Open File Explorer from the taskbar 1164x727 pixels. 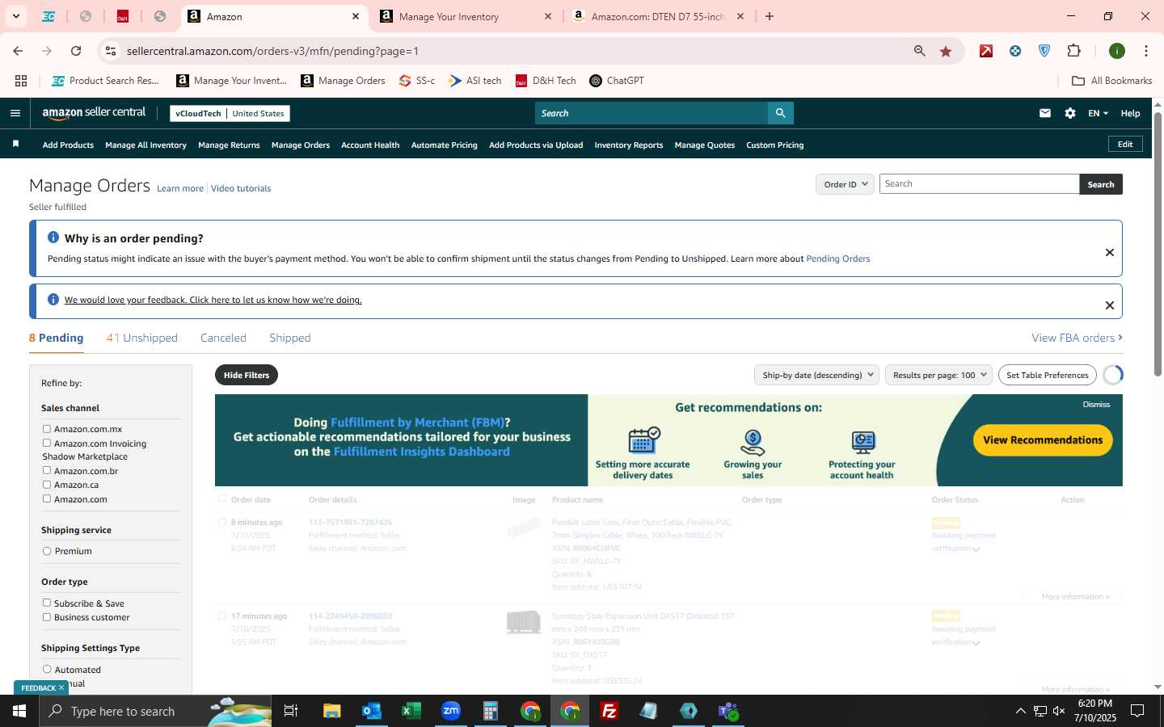coord(332,711)
